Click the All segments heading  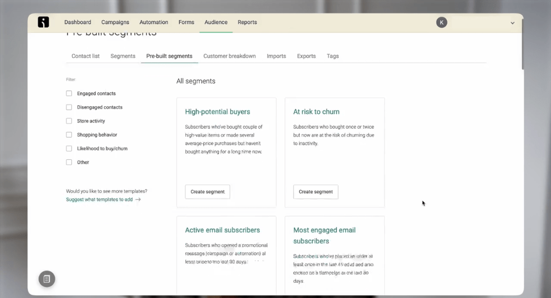[x=196, y=81]
